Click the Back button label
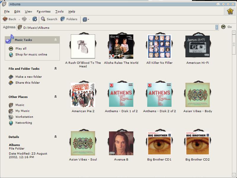 (12, 19)
